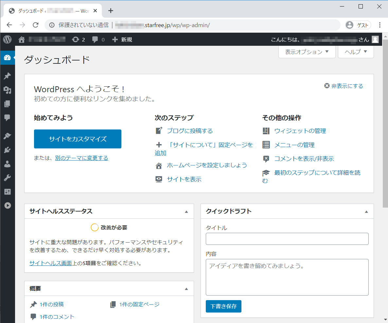Open the ゲスト profile button
Screen dimensions: 388x323
tap(358, 25)
